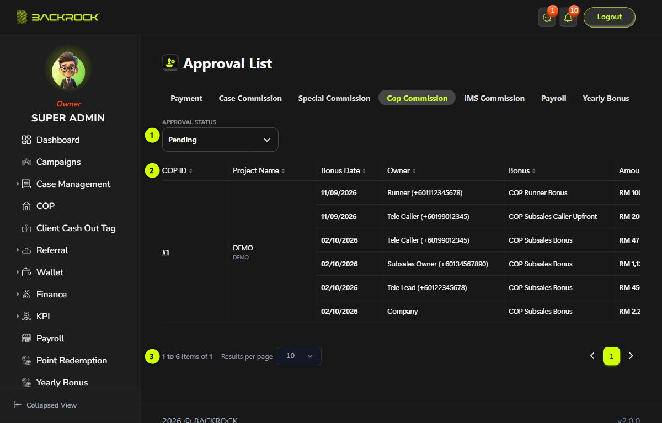Click the Approval List header icon

coord(170,63)
